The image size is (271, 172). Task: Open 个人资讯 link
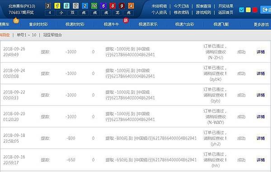coord(159,13)
